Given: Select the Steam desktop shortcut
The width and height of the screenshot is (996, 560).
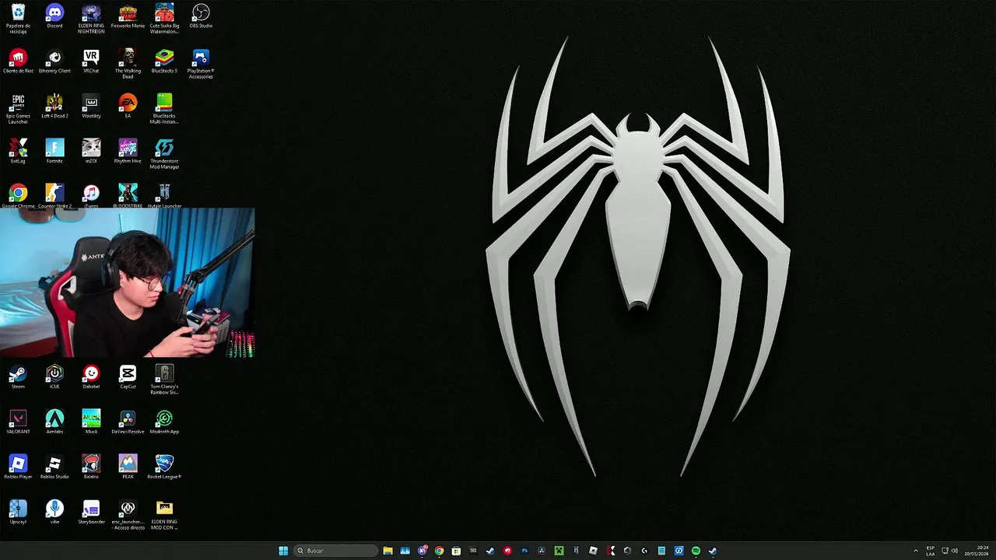Looking at the screenshot, I should pyautogui.click(x=18, y=376).
